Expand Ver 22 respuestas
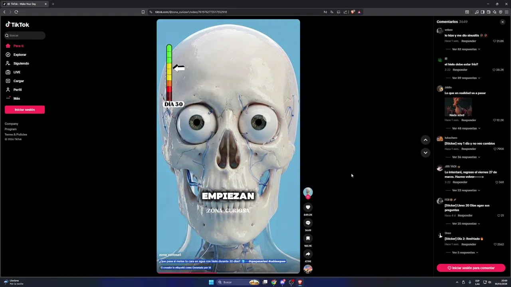This screenshot has height=287, width=511. tap(466, 190)
